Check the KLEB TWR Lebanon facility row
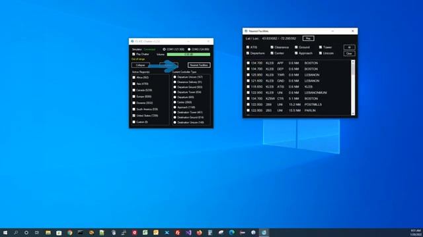The width and height of the screenshot is (423, 237). 249,75
